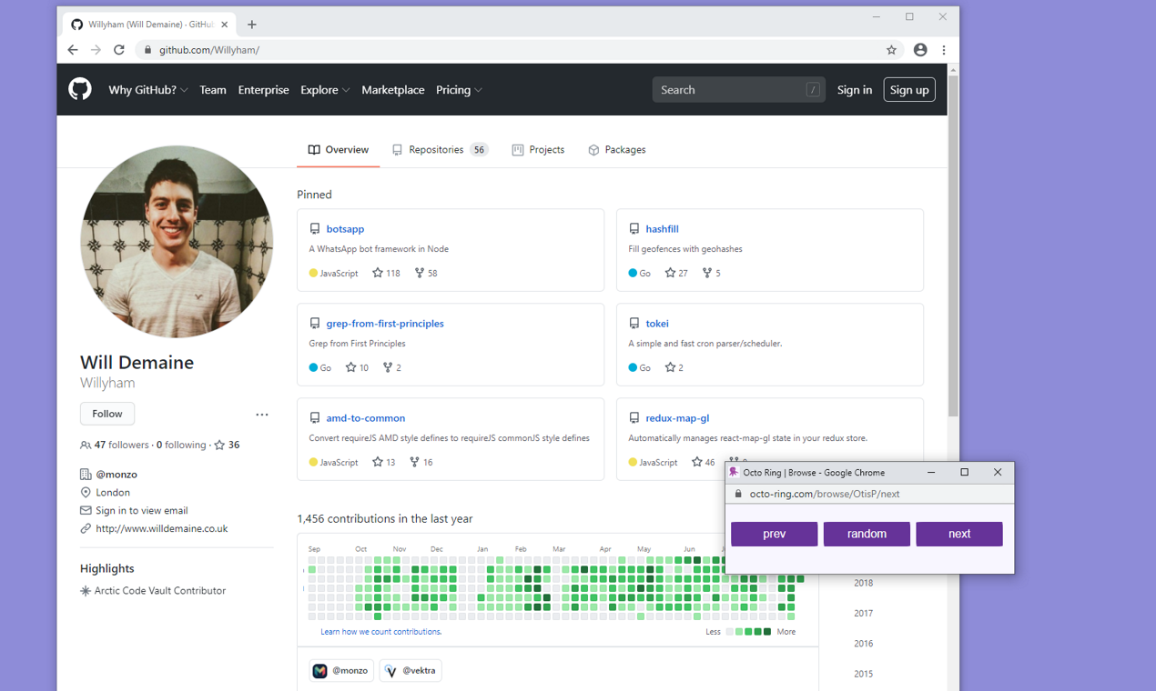
Task: Click the darkest green legend swatch
Action: point(767,632)
